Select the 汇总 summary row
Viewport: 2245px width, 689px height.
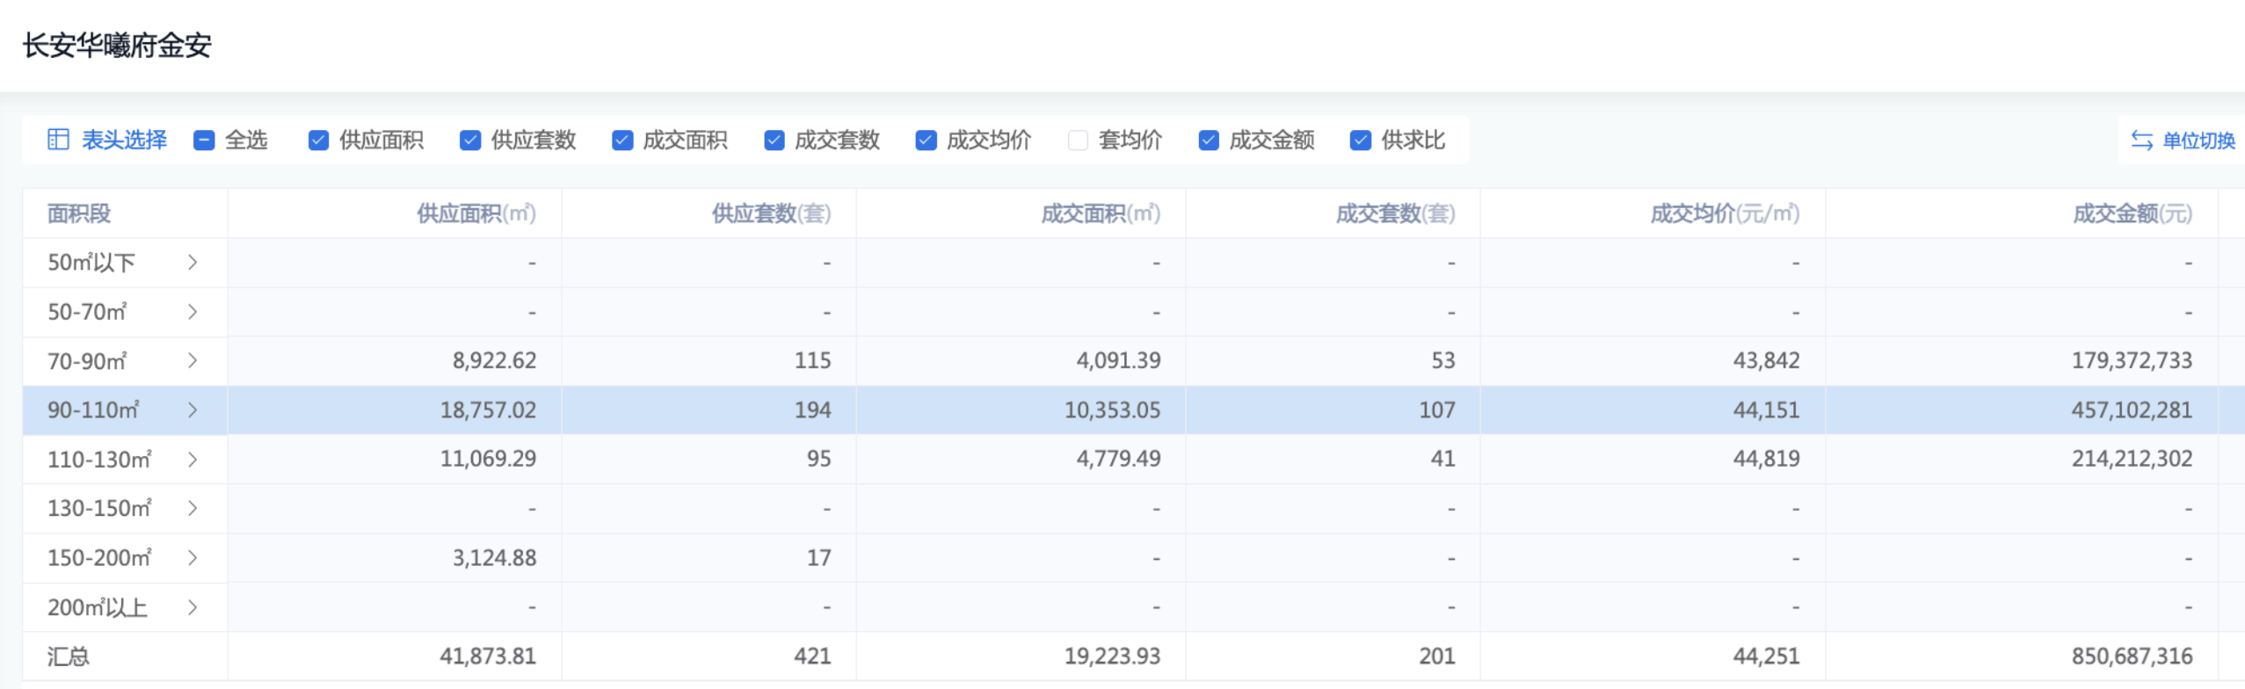[x=69, y=656]
